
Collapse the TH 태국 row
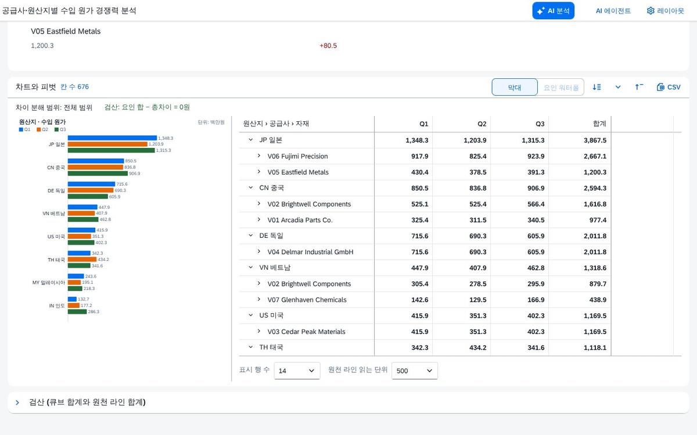click(251, 347)
